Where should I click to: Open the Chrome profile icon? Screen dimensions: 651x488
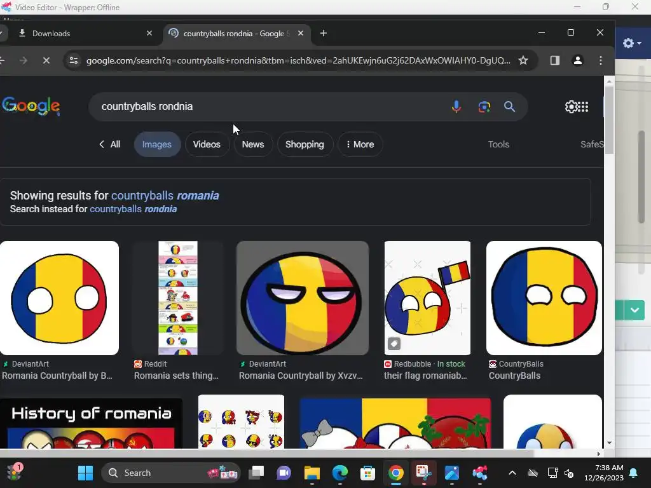(577, 60)
